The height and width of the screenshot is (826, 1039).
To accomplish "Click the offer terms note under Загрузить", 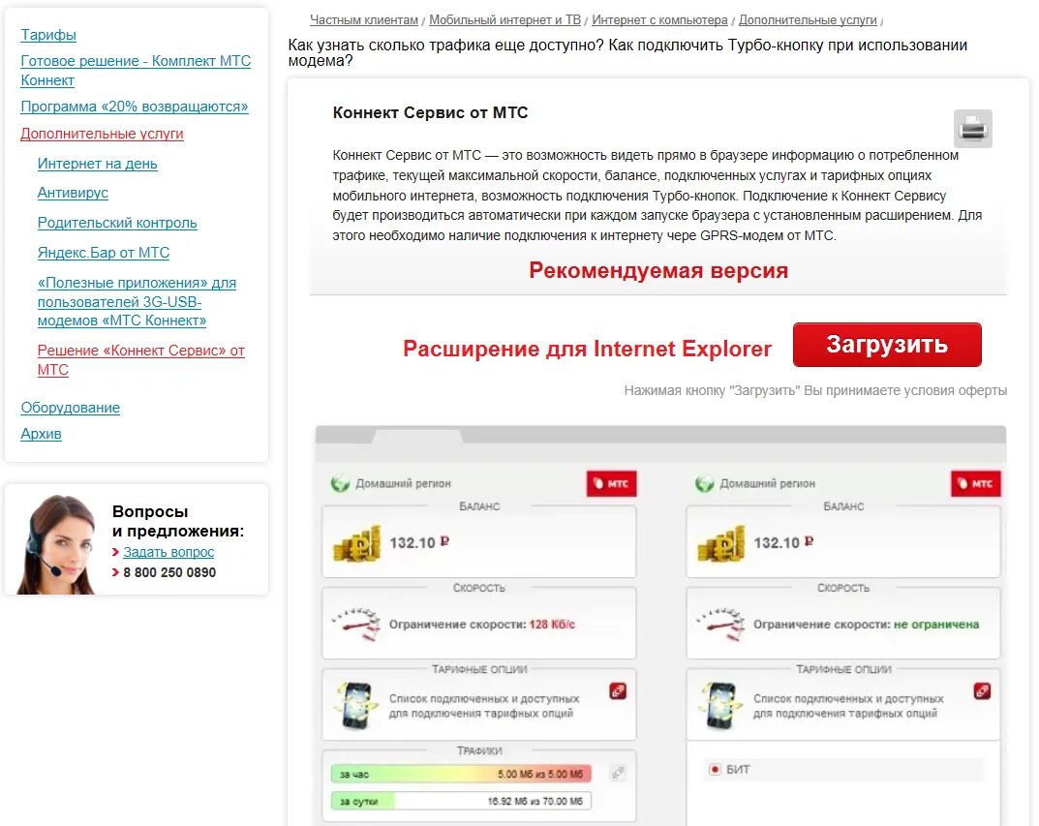I will [x=815, y=391].
